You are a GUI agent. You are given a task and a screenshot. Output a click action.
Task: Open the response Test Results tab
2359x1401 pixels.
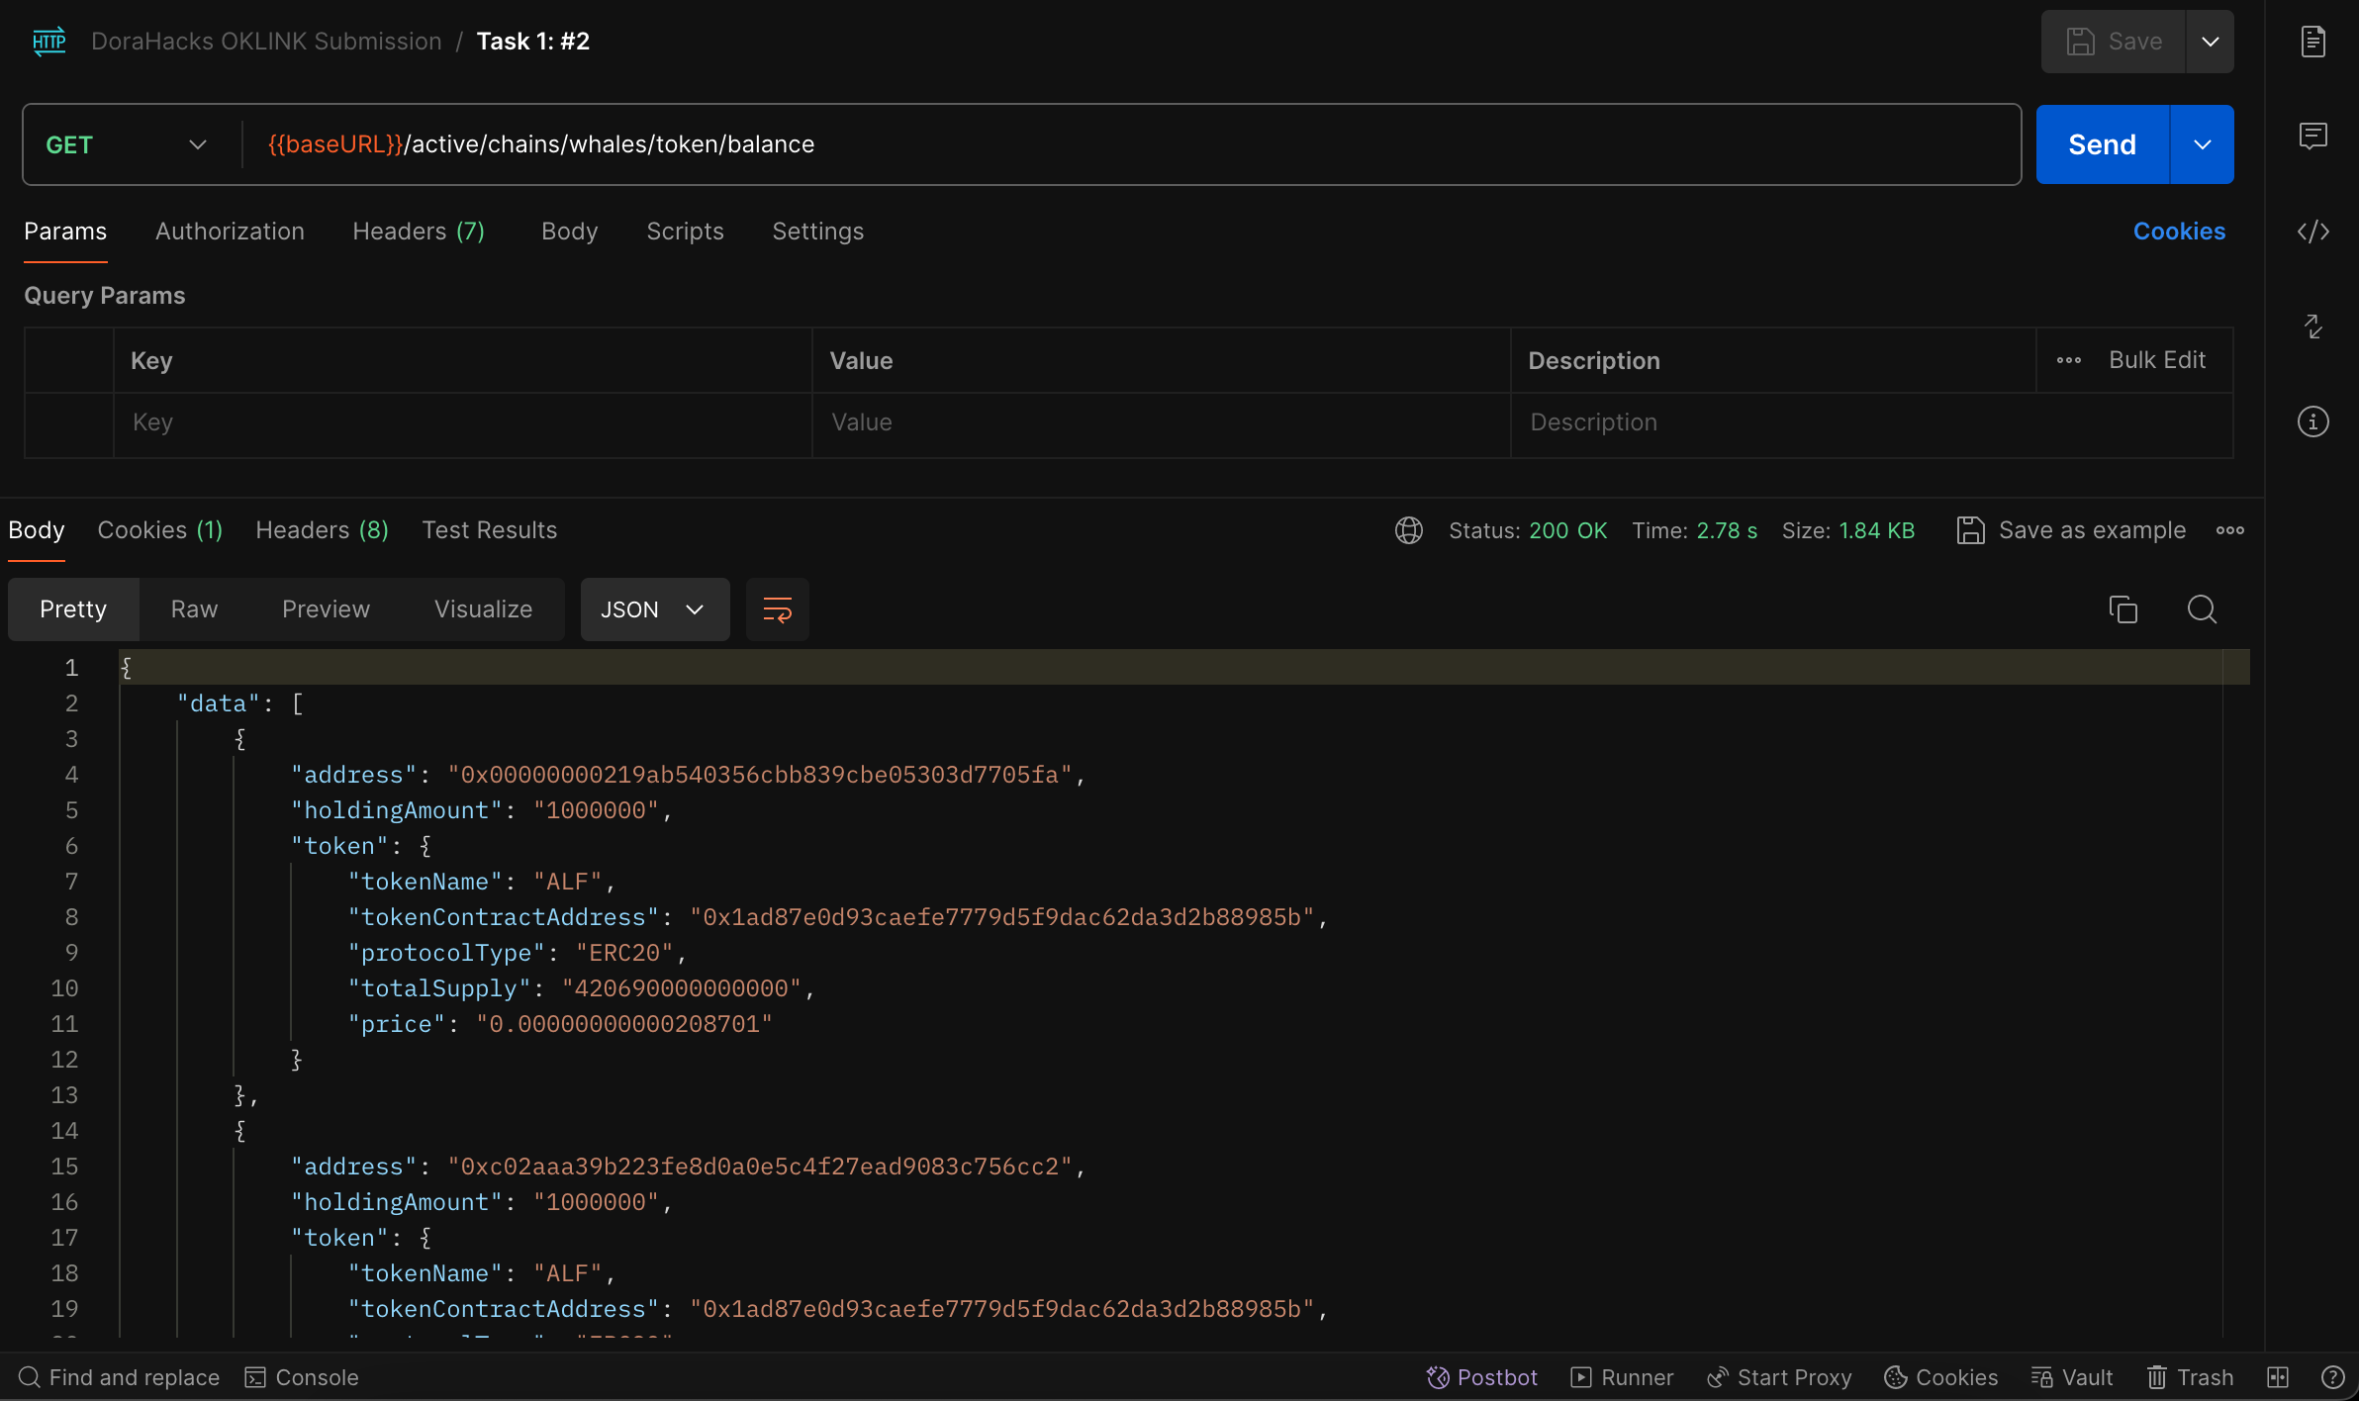click(x=489, y=530)
